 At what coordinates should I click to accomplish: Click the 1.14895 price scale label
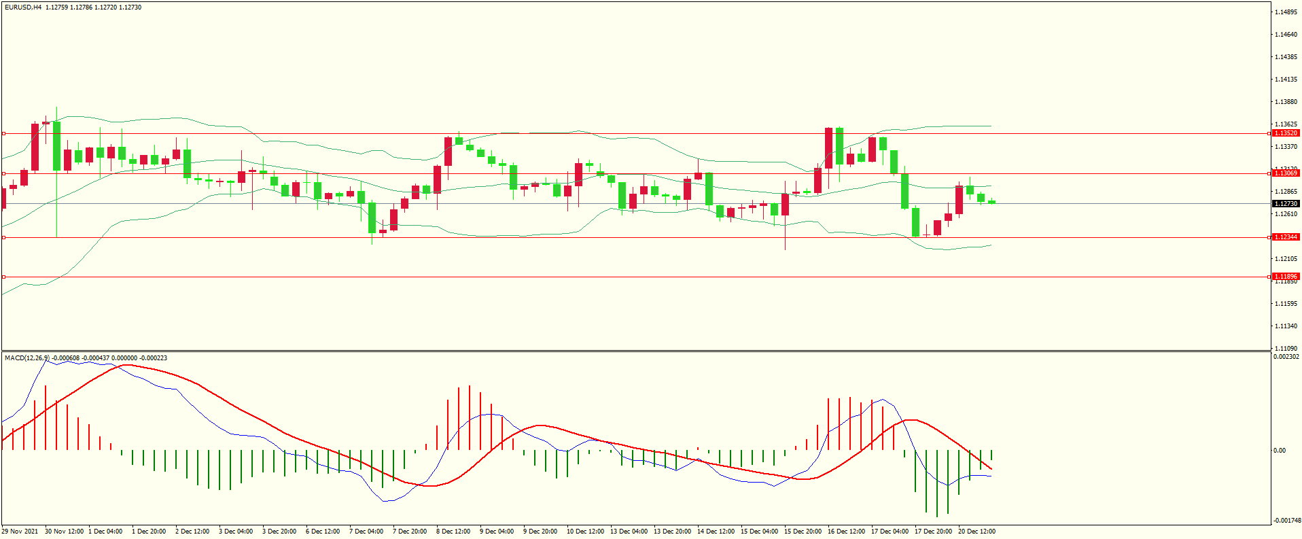(1286, 12)
